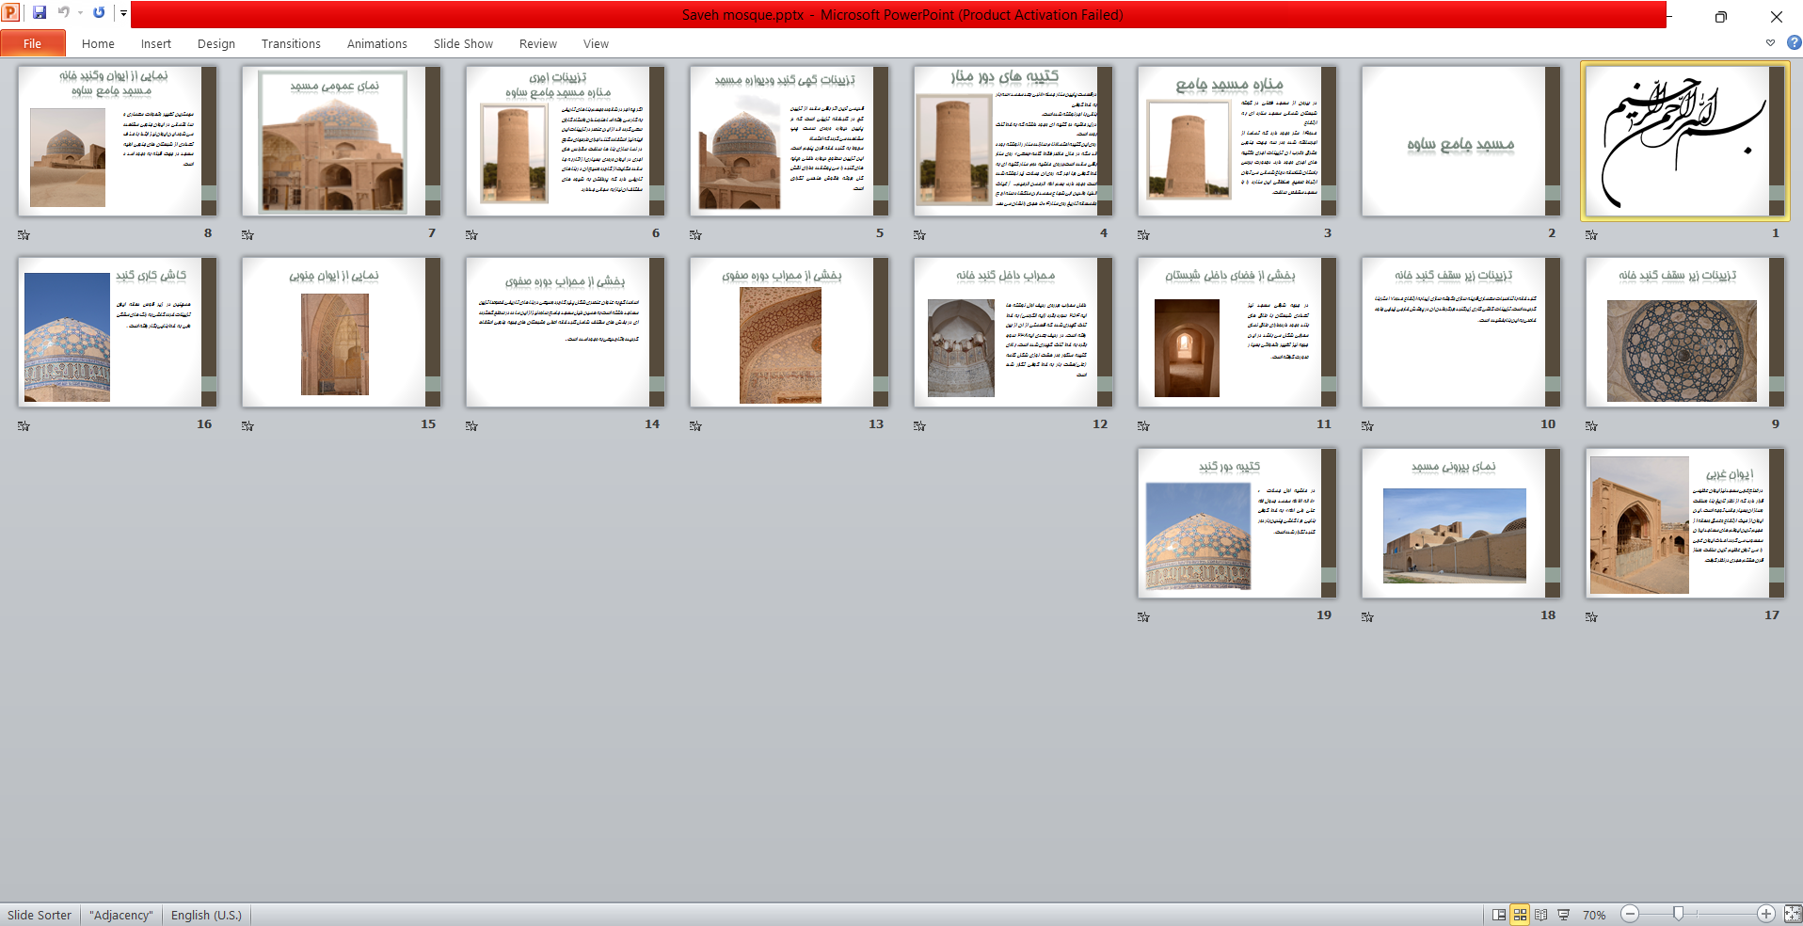The image size is (1803, 926).
Task: Open PowerPoint Help question mark icon
Action: tap(1794, 42)
